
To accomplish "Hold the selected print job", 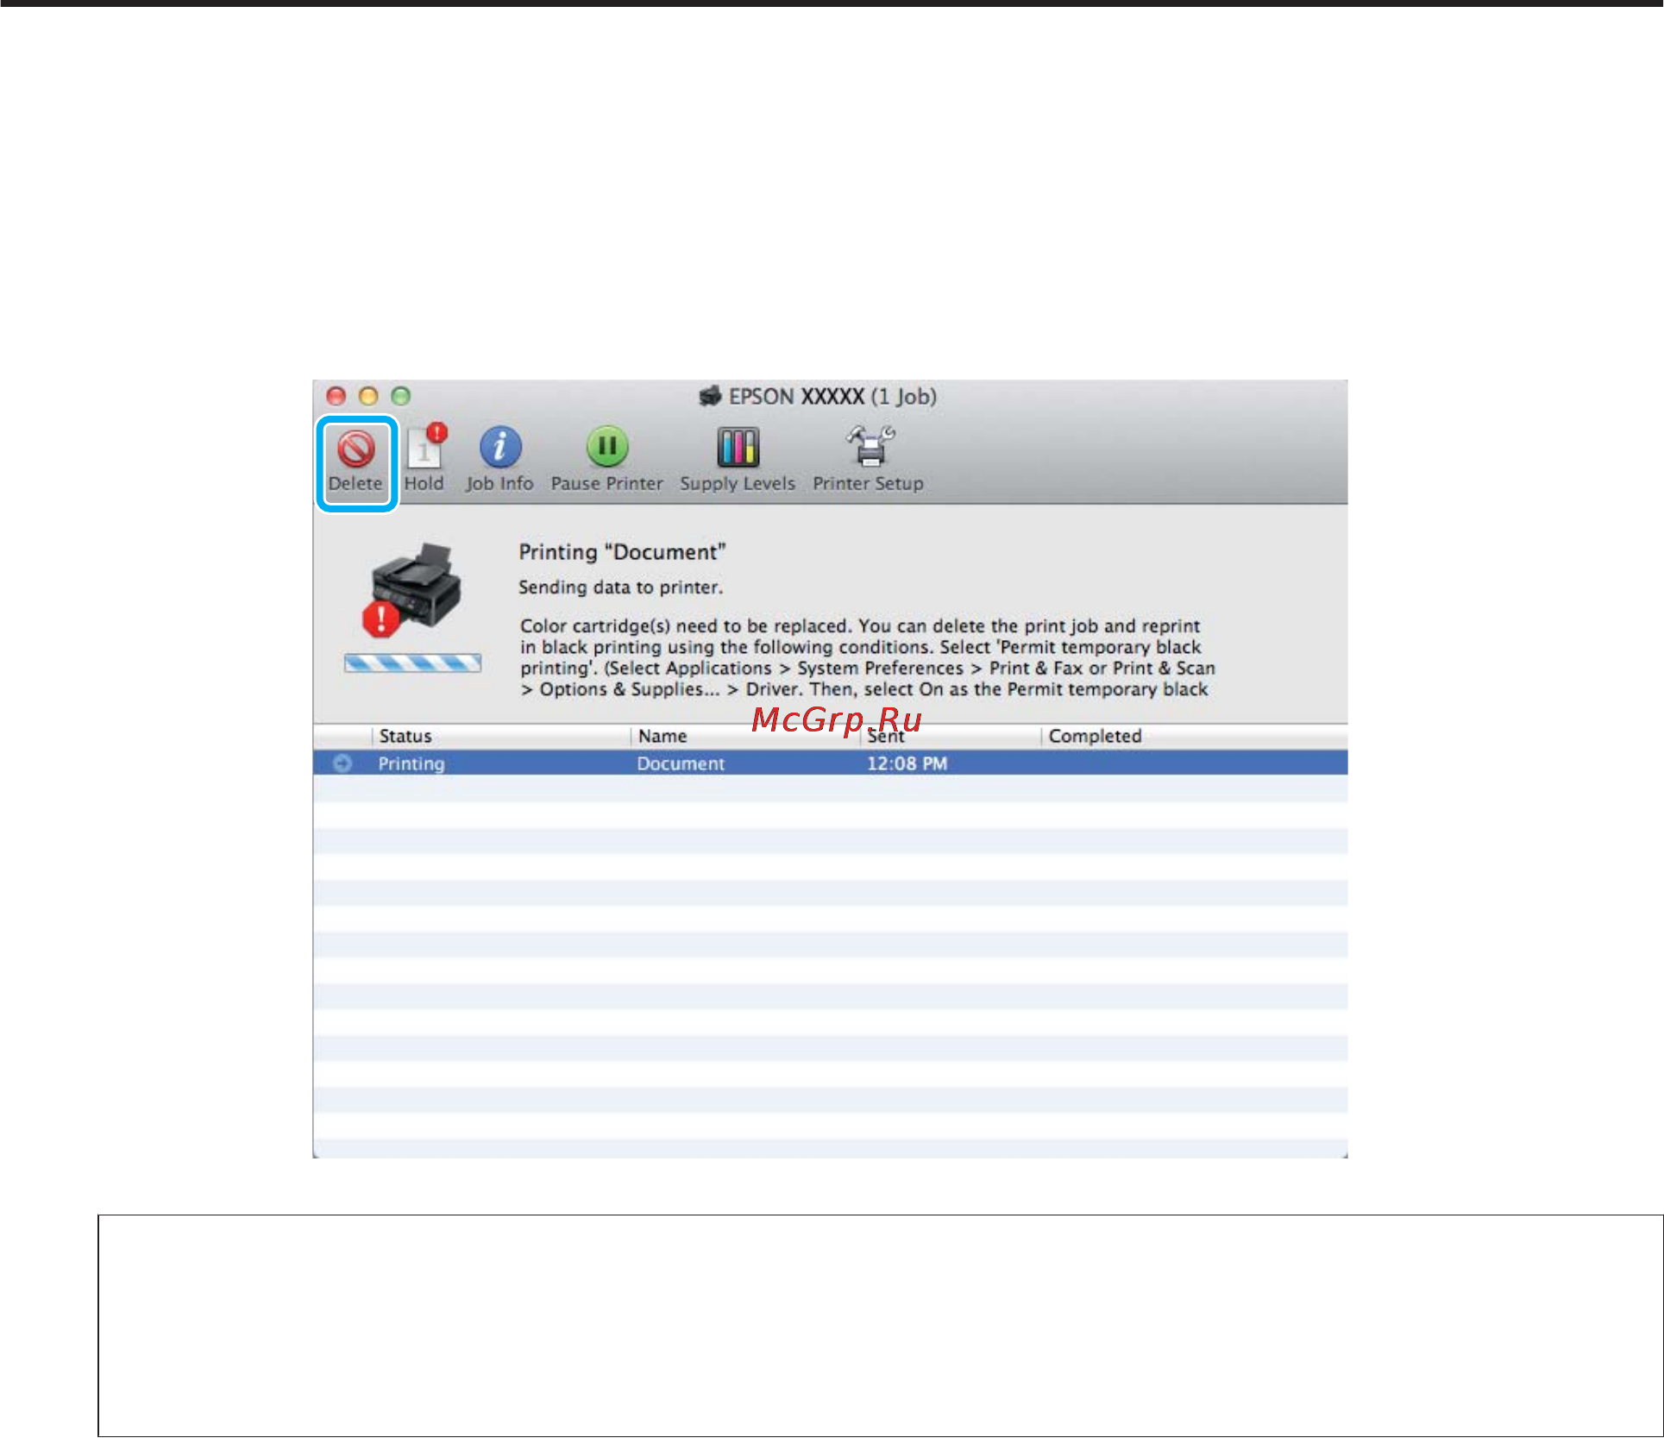I will [x=424, y=459].
